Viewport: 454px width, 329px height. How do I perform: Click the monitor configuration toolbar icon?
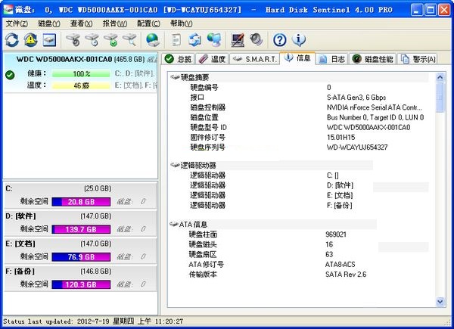(x=238, y=39)
